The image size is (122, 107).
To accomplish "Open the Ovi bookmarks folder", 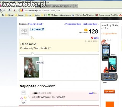I will point(44,15).
